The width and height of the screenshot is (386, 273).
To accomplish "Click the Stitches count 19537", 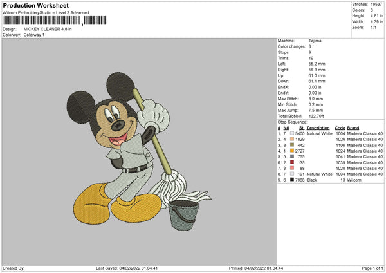I will point(376,5).
